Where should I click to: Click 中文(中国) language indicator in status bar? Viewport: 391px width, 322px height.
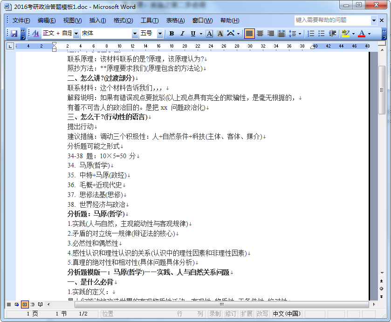tap(287, 314)
